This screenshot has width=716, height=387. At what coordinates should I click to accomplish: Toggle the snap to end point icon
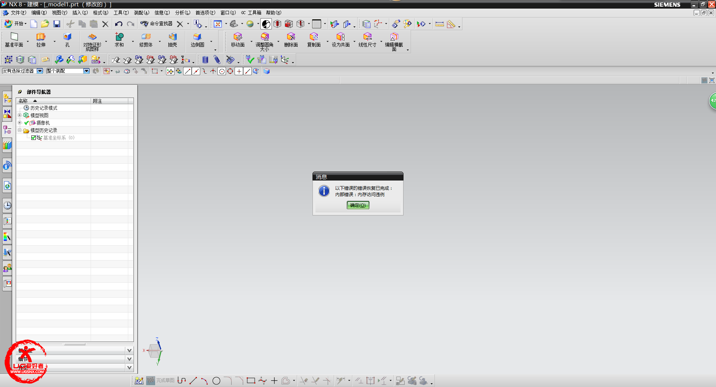pos(187,71)
